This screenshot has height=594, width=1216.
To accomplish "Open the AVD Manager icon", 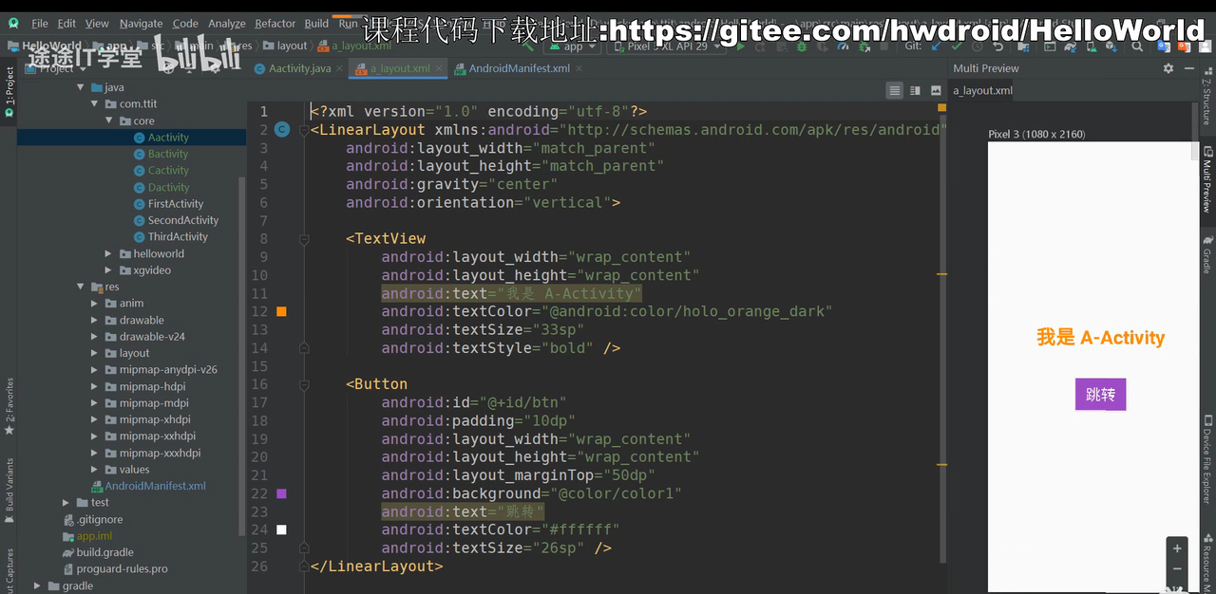I will click(x=1092, y=46).
